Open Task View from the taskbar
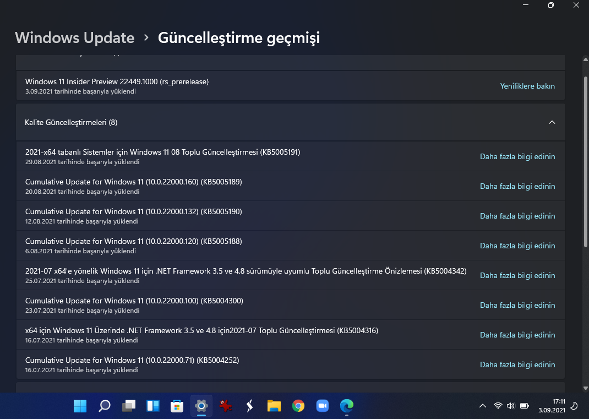The width and height of the screenshot is (589, 419). (129, 405)
